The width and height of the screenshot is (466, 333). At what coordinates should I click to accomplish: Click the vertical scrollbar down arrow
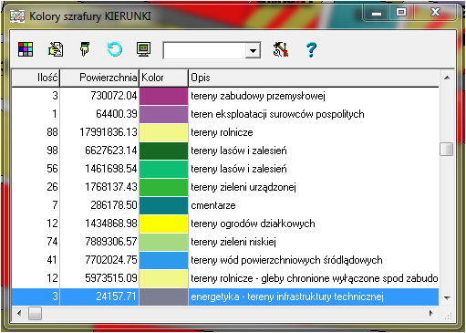(x=447, y=297)
